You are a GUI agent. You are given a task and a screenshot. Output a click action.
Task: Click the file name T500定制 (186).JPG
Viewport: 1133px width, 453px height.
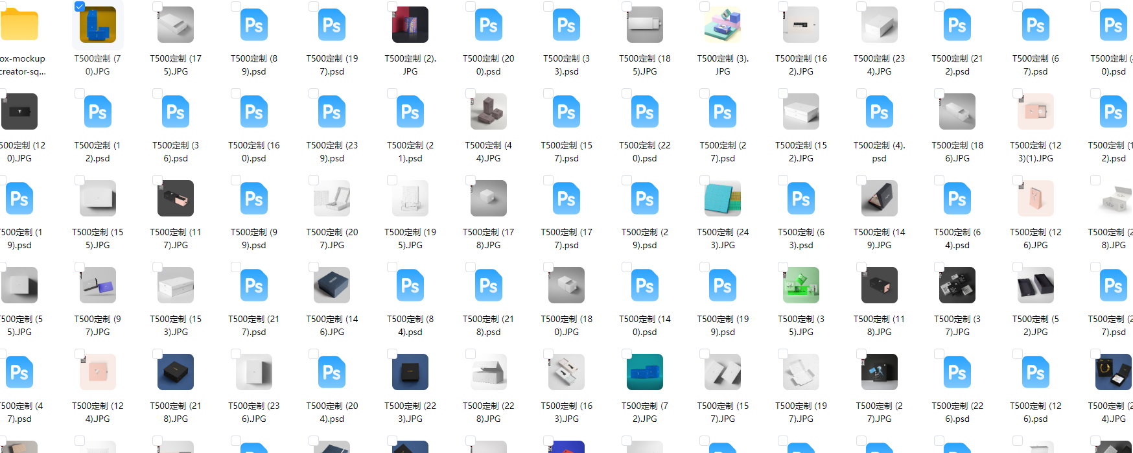pyautogui.click(x=957, y=152)
